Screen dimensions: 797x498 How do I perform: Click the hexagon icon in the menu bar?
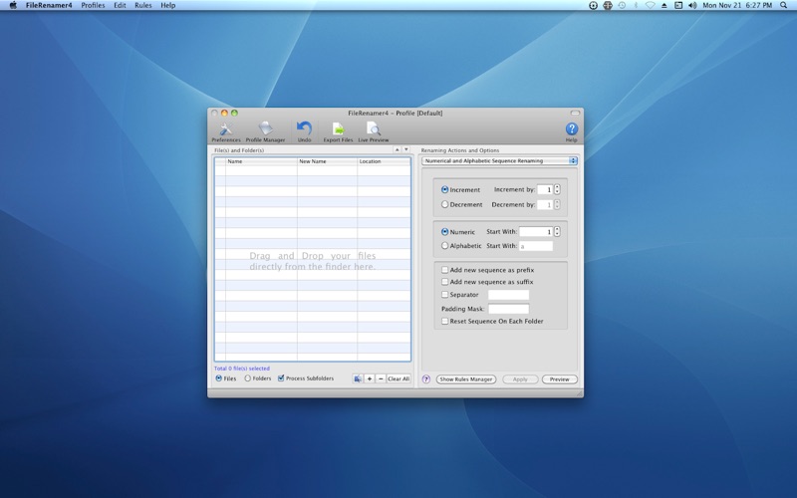click(608, 5)
